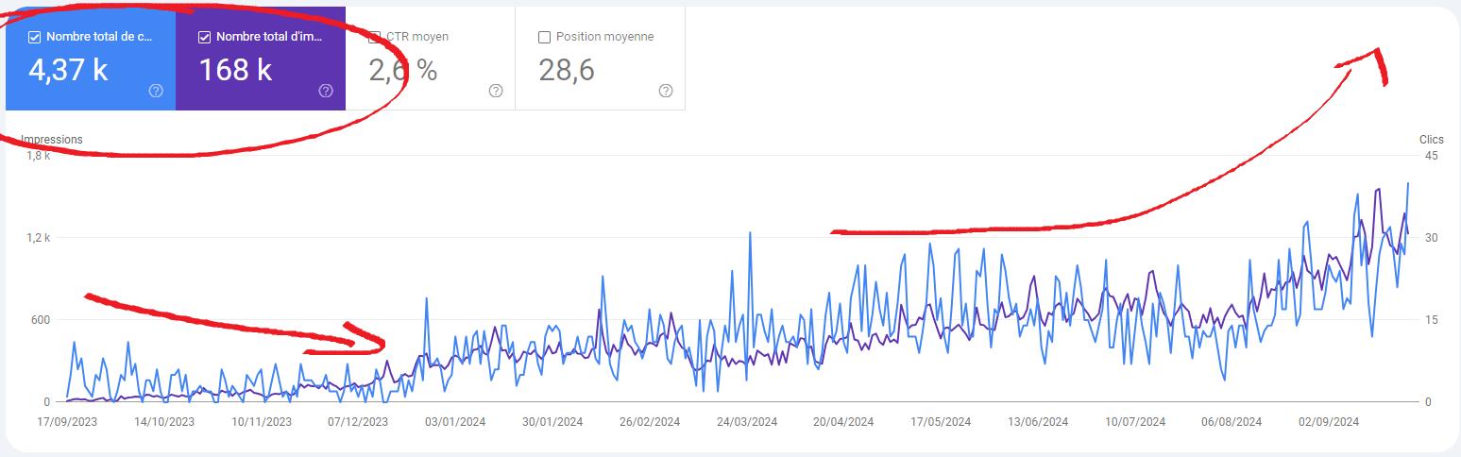Viewport: 1461px width, 457px height.
Task: Enable the Position moyenne checkbox
Action: click(x=544, y=37)
